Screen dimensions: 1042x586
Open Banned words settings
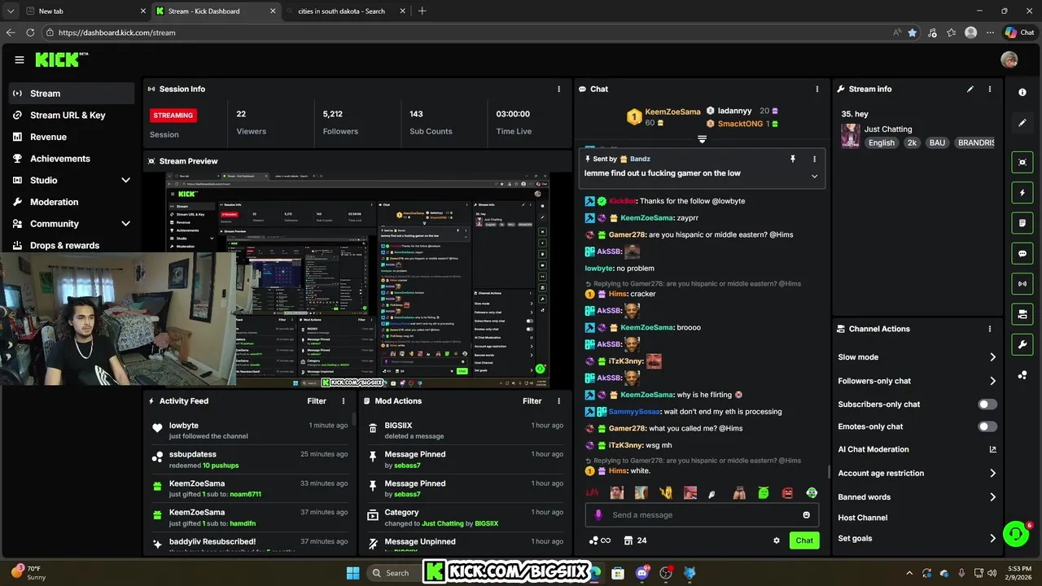click(917, 497)
